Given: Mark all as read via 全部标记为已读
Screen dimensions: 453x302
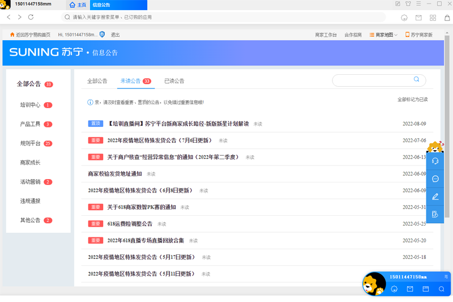Looking at the screenshot, I should (413, 99).
